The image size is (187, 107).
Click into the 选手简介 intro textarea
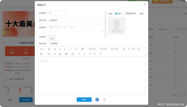tap(75, 28)
